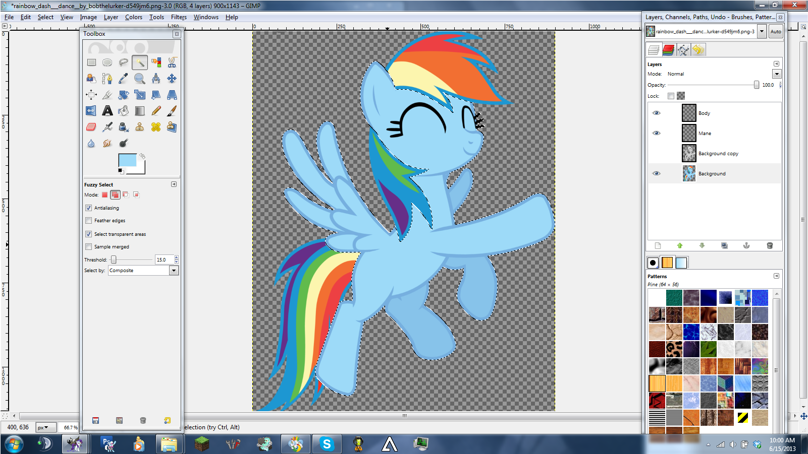The image size is (808, 454).
Task: Click the light blue foreground color swatch
Action: tap(127, 160)
